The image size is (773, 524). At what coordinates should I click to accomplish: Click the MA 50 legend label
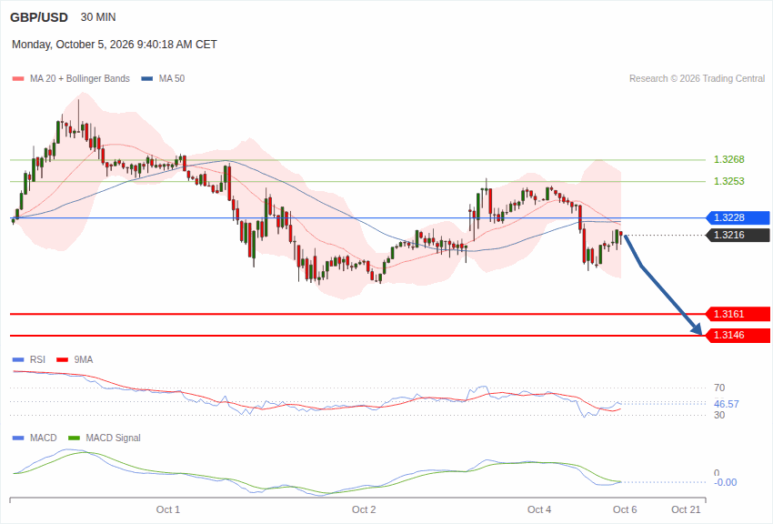pyautogui.click(x=172, y=79)
